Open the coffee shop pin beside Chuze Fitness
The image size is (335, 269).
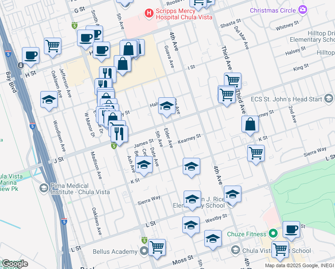coord(291,230)
